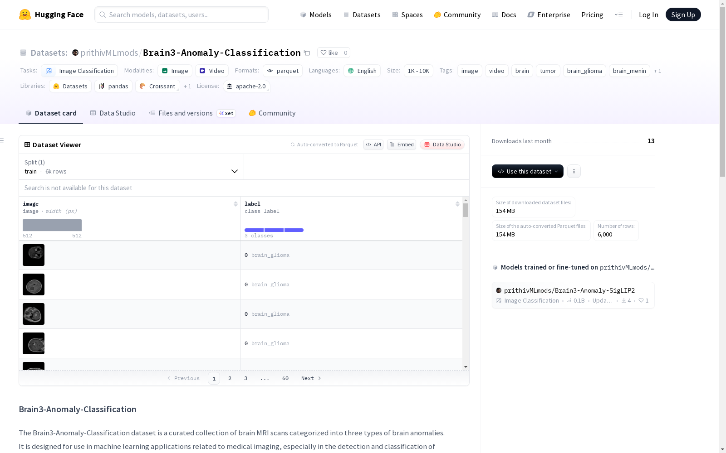Show the additional libraries (+1)
Screen dimensions: 726x453
tap(187, 86)
